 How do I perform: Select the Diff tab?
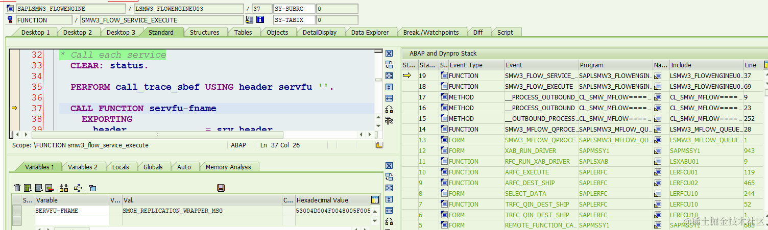coord(478,32)
